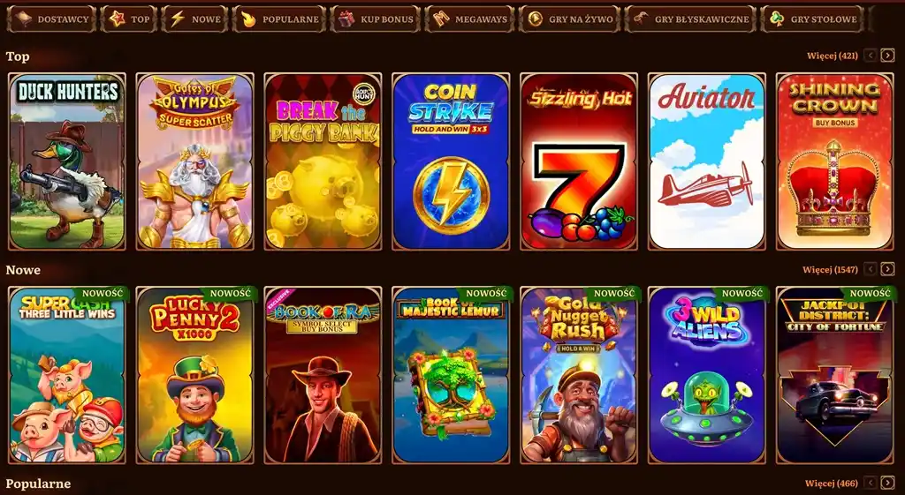The image size is (905, 495).
Task: Select the 3 Wild Aliens game
Action: (707, 375)
